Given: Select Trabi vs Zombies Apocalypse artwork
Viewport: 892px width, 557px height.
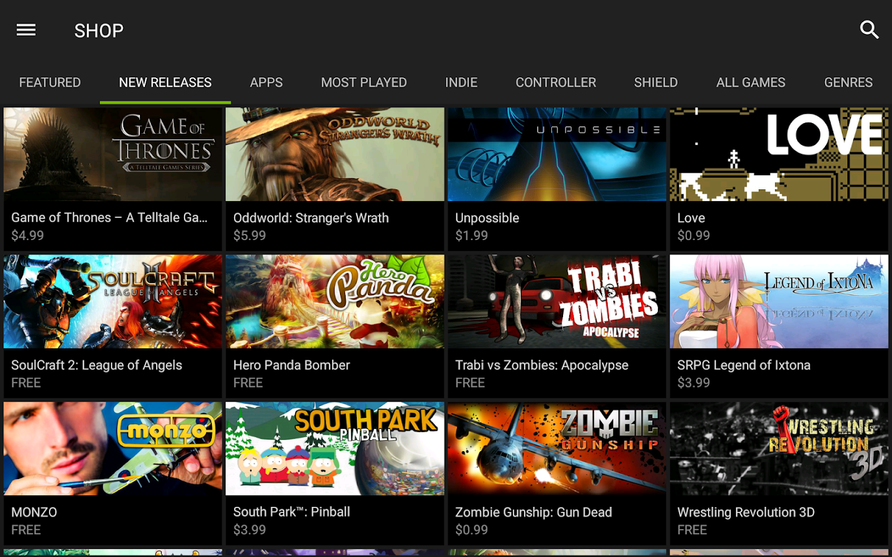Looking at the screenshot, I should click(557, 301).
